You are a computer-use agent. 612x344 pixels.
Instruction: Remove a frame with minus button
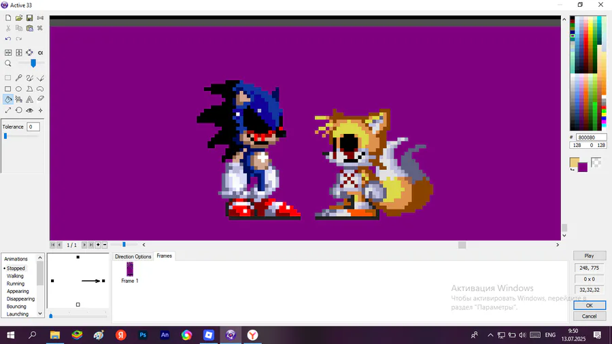click(105, 245)
